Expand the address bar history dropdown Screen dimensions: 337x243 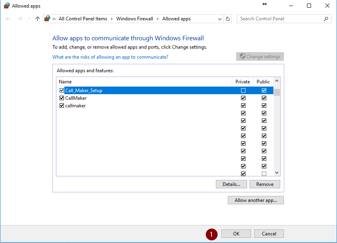pos(219,19)
